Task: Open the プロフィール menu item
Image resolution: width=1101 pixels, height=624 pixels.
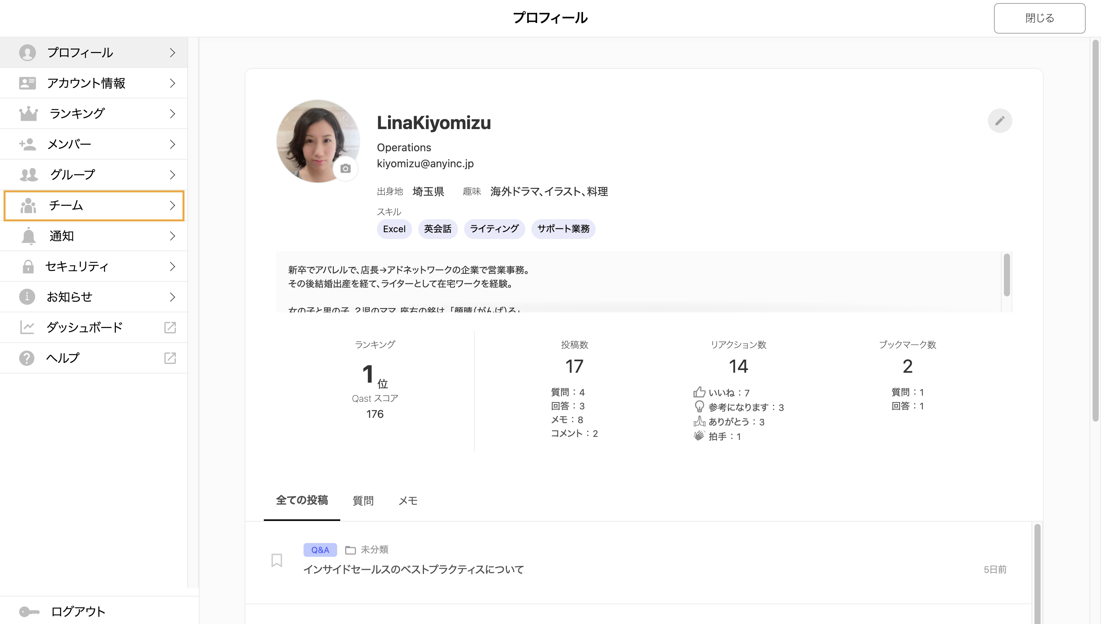Action: (x=94, y=53)
